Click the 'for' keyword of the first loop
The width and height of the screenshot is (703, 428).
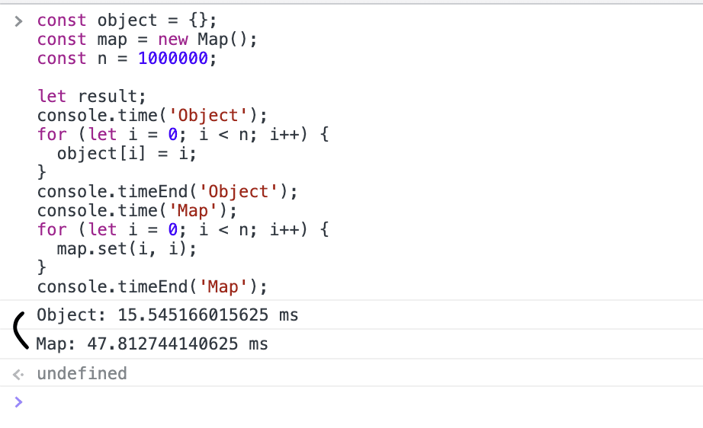click(52, 135)
